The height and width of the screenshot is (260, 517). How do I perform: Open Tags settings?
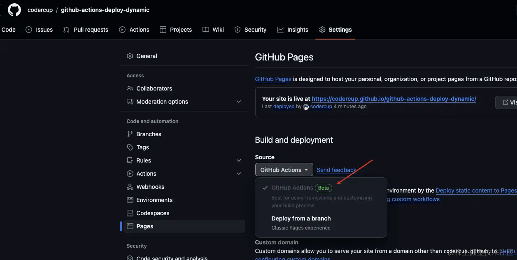click(x=184, y=147)
